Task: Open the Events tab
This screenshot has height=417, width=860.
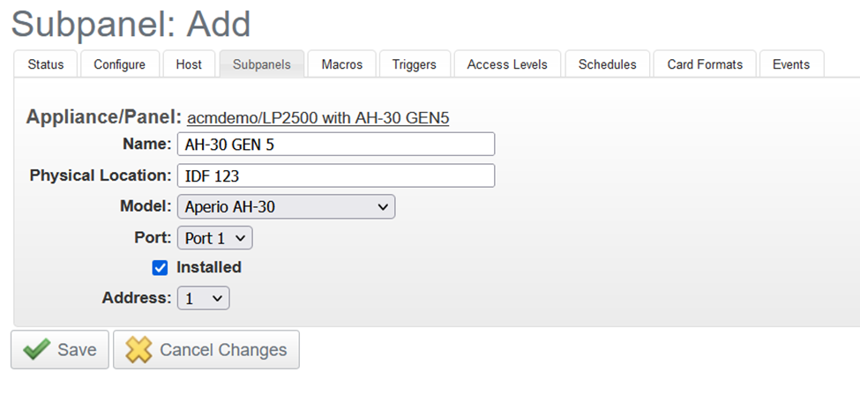Action: (x=791, y=64)
